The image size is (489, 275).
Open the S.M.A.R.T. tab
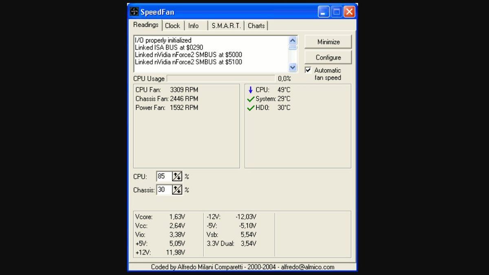226,26
